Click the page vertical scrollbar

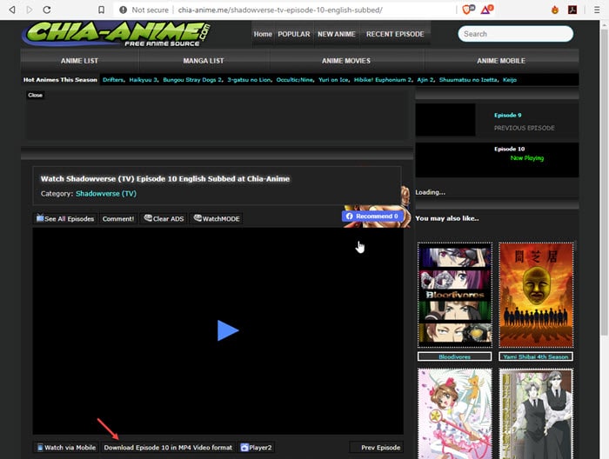pos(605,183)
